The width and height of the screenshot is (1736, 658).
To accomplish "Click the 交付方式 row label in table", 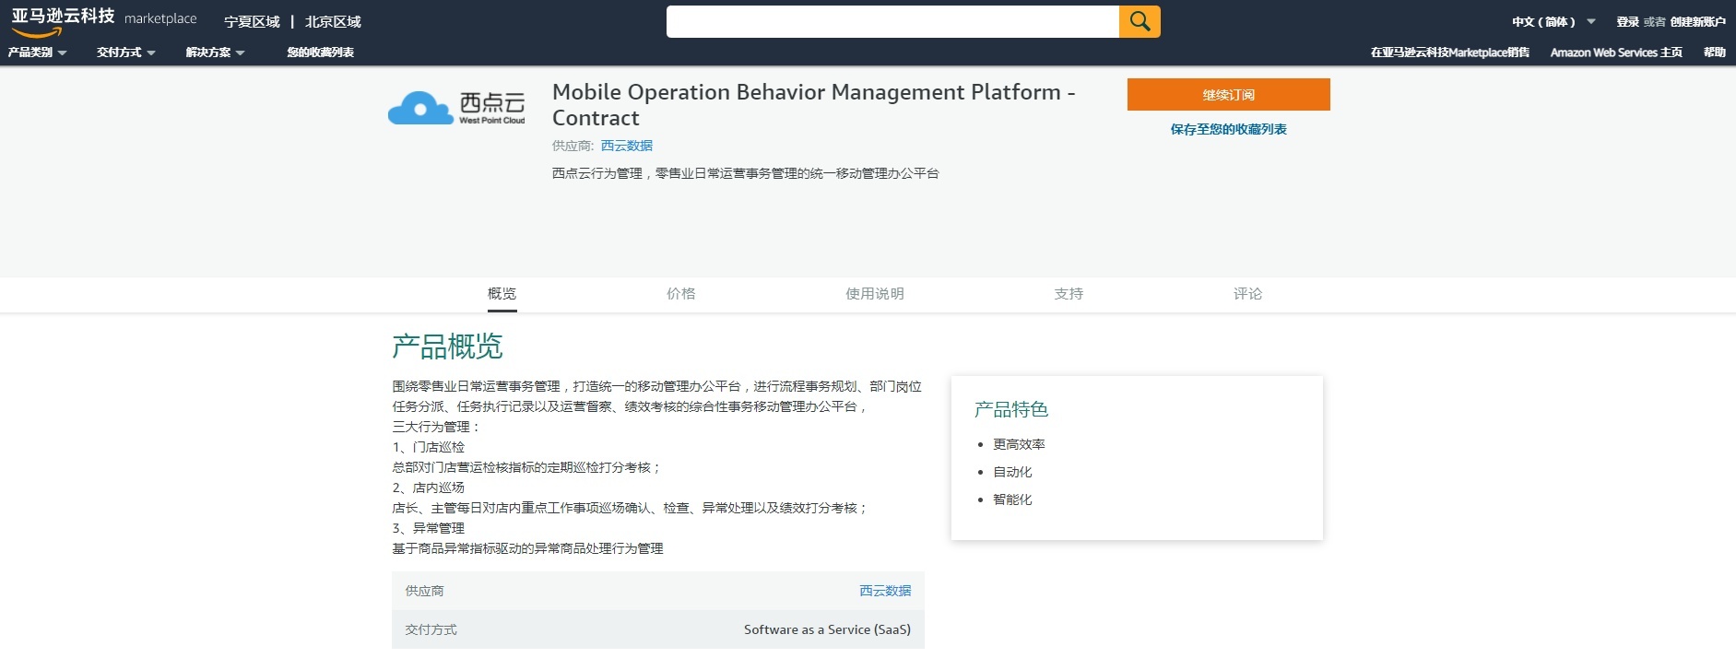I will click(431, 629).
